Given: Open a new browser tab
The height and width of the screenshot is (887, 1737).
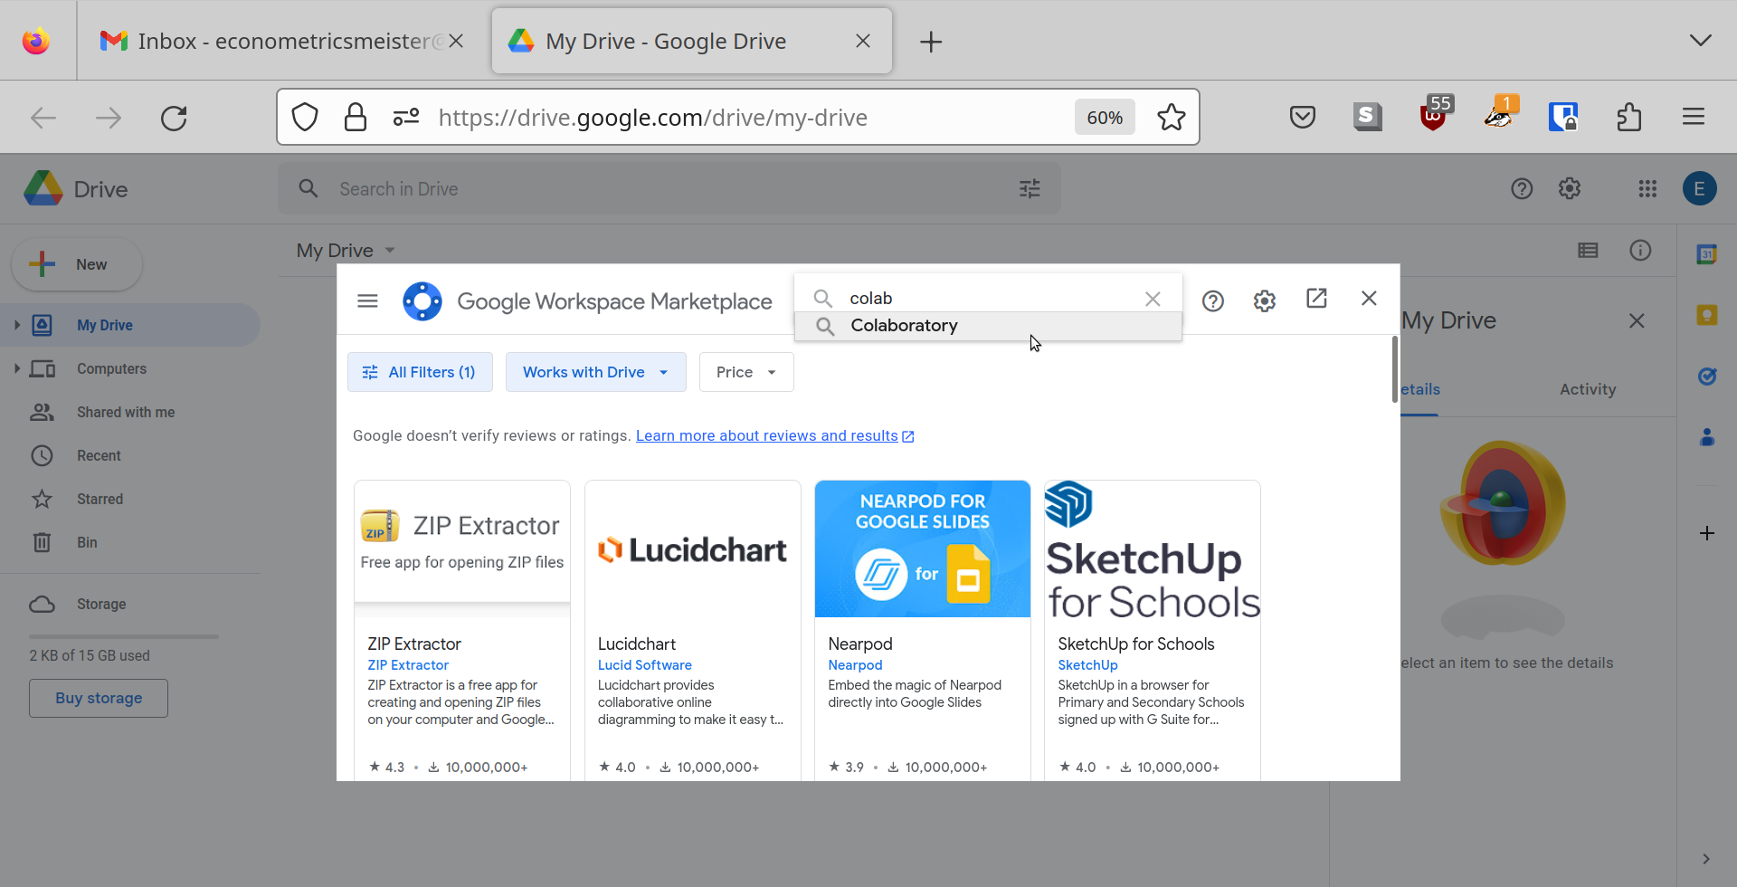Looking at the screenshot, I should click(x=931, y=42).
